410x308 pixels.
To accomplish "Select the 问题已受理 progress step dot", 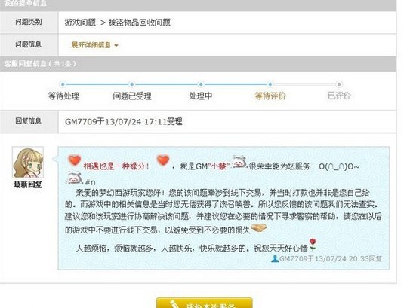I will coord(132,84).
